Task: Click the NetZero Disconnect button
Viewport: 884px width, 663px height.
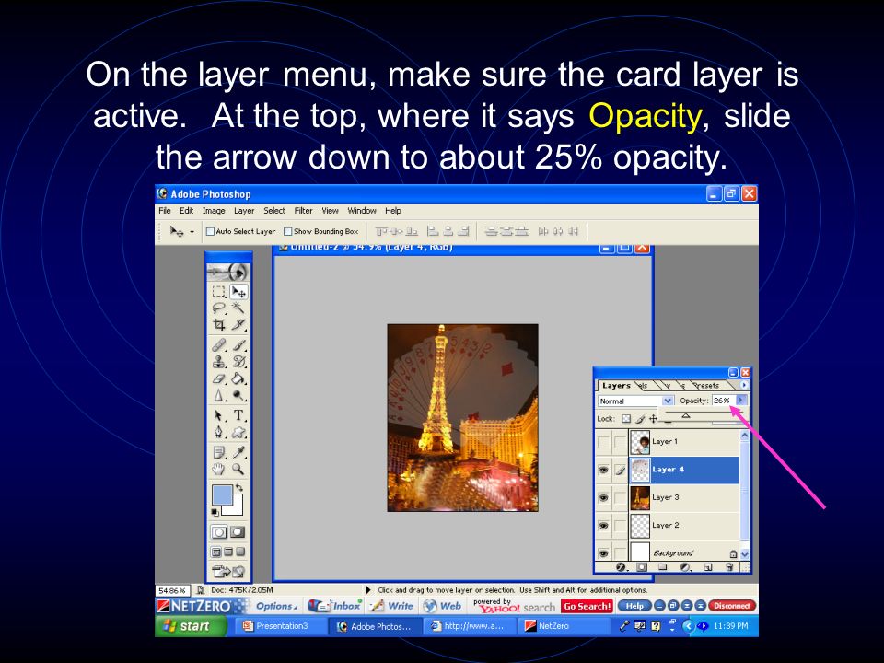Action: tap(731, 606)
